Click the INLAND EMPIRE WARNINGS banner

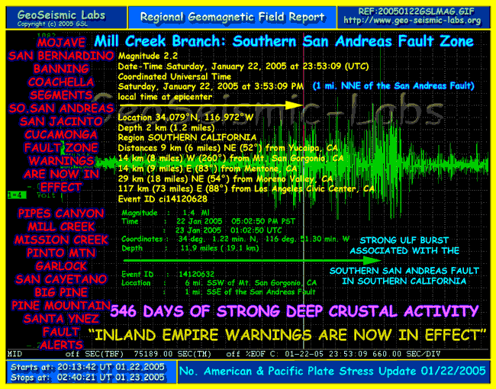point(287,335)
